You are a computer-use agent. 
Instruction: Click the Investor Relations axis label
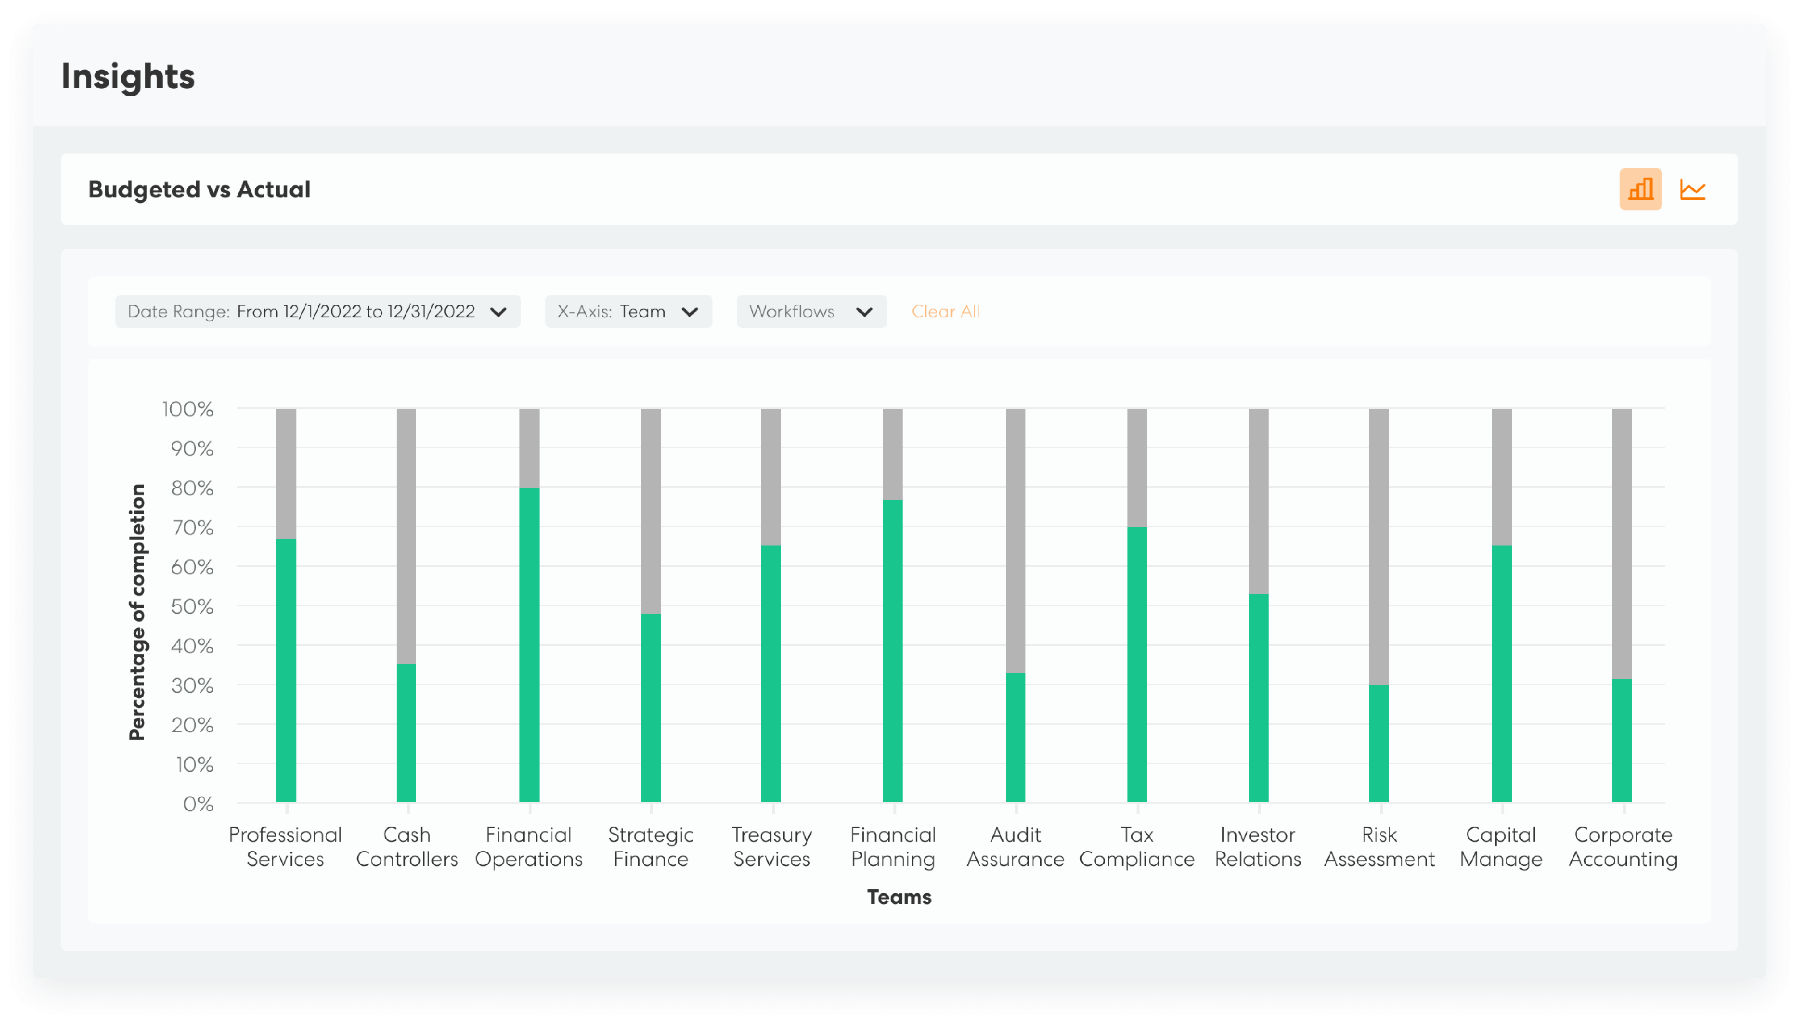pos(1258,847)
